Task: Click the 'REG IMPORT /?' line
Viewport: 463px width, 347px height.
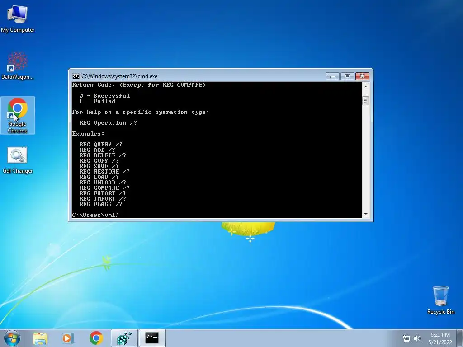Action: [x=103, y=199]
